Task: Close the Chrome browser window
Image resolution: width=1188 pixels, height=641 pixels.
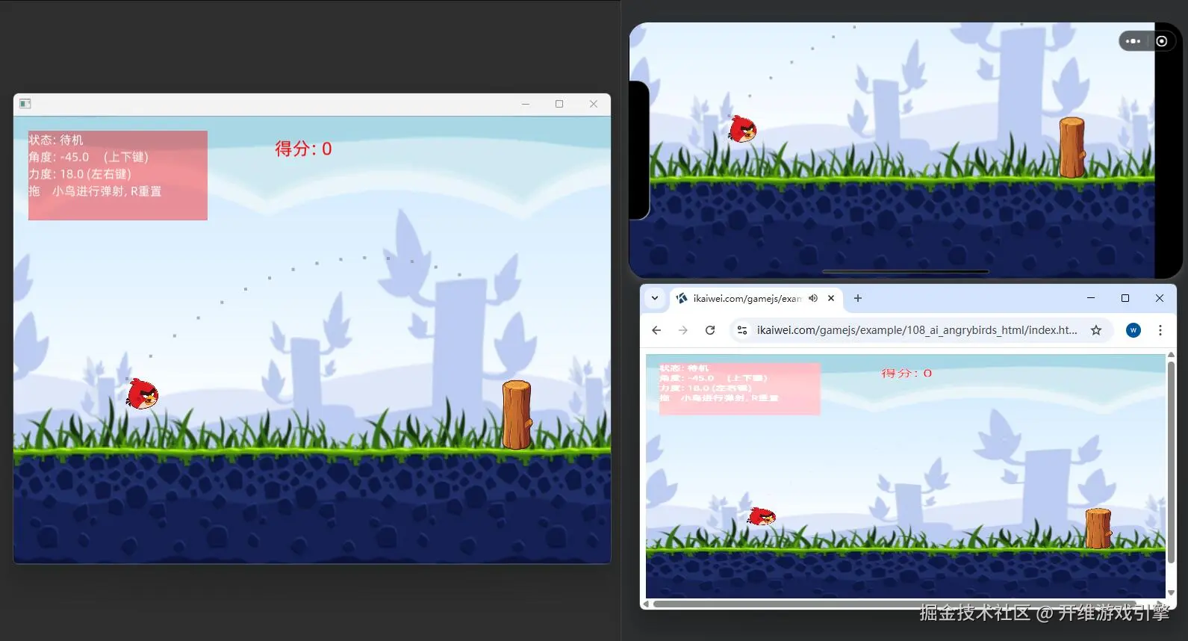Action: pyautogui.click(x=1160, y=298)
